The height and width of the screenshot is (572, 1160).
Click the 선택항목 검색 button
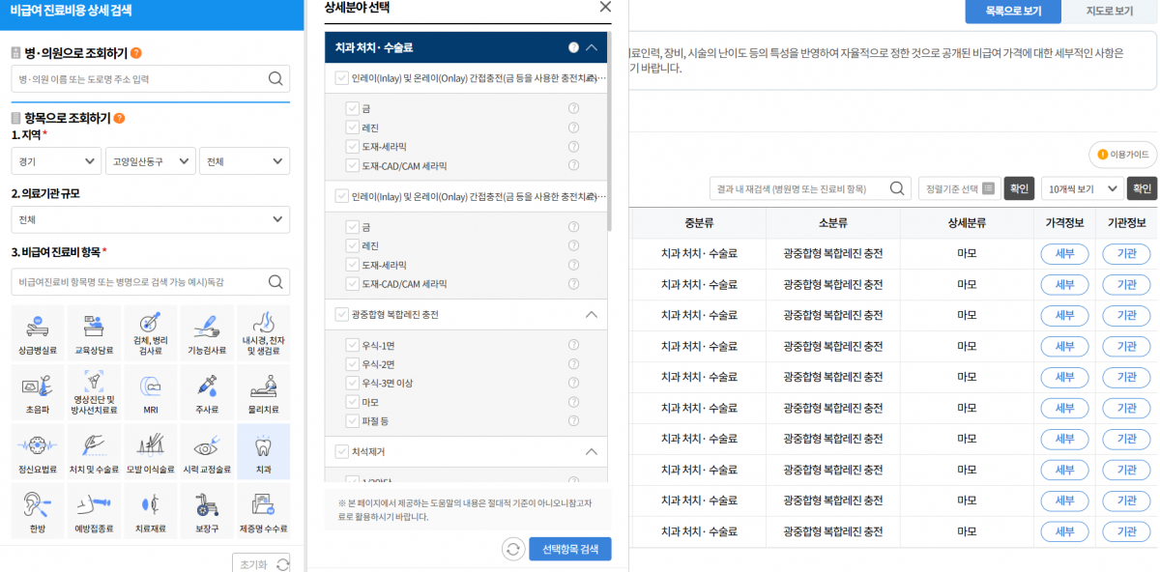[x=570, y=549]
